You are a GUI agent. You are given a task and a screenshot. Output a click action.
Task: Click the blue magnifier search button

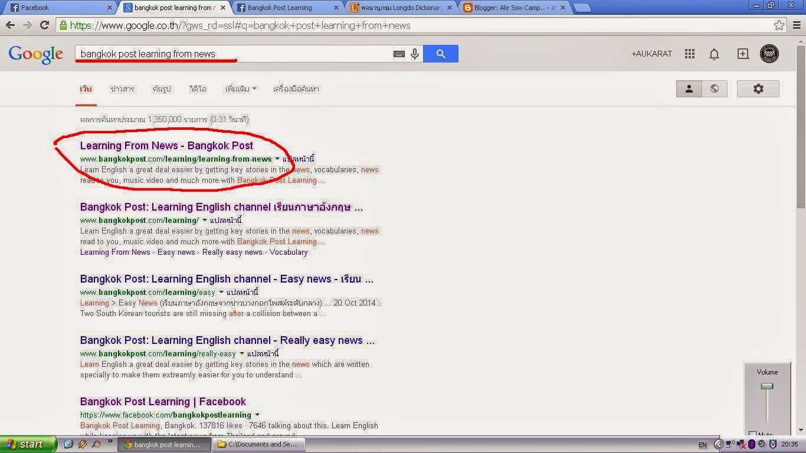coord(441,54)
